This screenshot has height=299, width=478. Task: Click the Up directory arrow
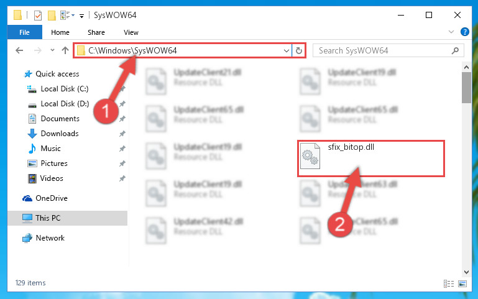coord(65,50)
